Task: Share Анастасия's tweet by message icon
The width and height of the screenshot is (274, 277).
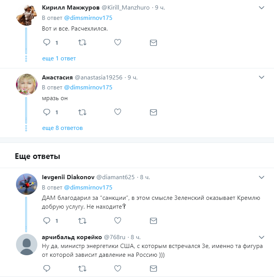Action: point(153,112)
